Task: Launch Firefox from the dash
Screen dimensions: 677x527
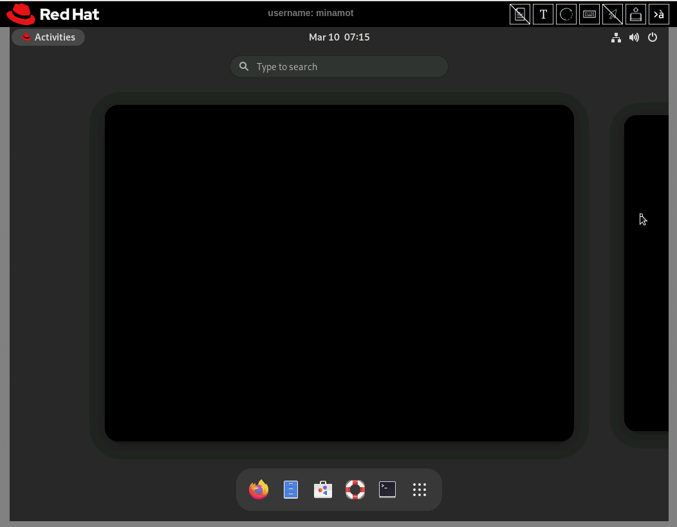Action: pyautogui.click(x=259, y=490)
